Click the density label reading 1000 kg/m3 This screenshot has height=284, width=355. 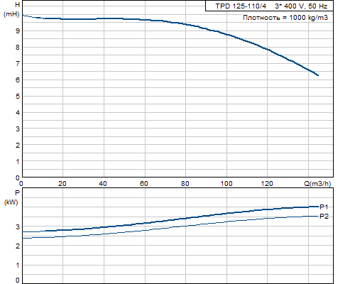285,18
